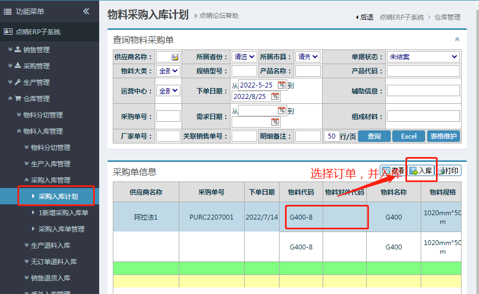Collapse the sidebar with double-chevron icon
Image resolution: width=479 pixels, height=294 pixels.
coord(86,11)
